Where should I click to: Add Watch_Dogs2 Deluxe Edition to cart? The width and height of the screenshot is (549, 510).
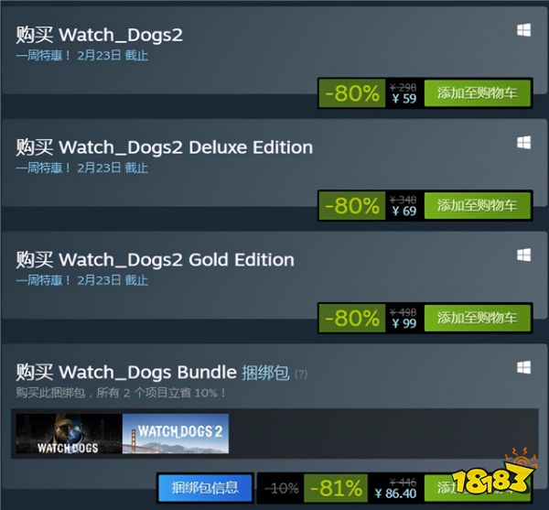tap(478, 206)
